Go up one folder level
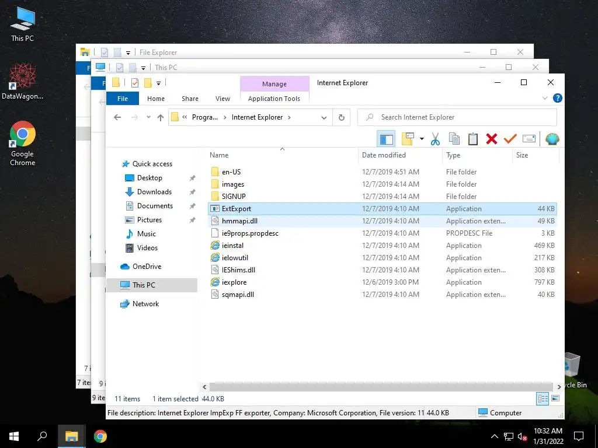This screenshot has height=448, width=598. tap(161, 117)
